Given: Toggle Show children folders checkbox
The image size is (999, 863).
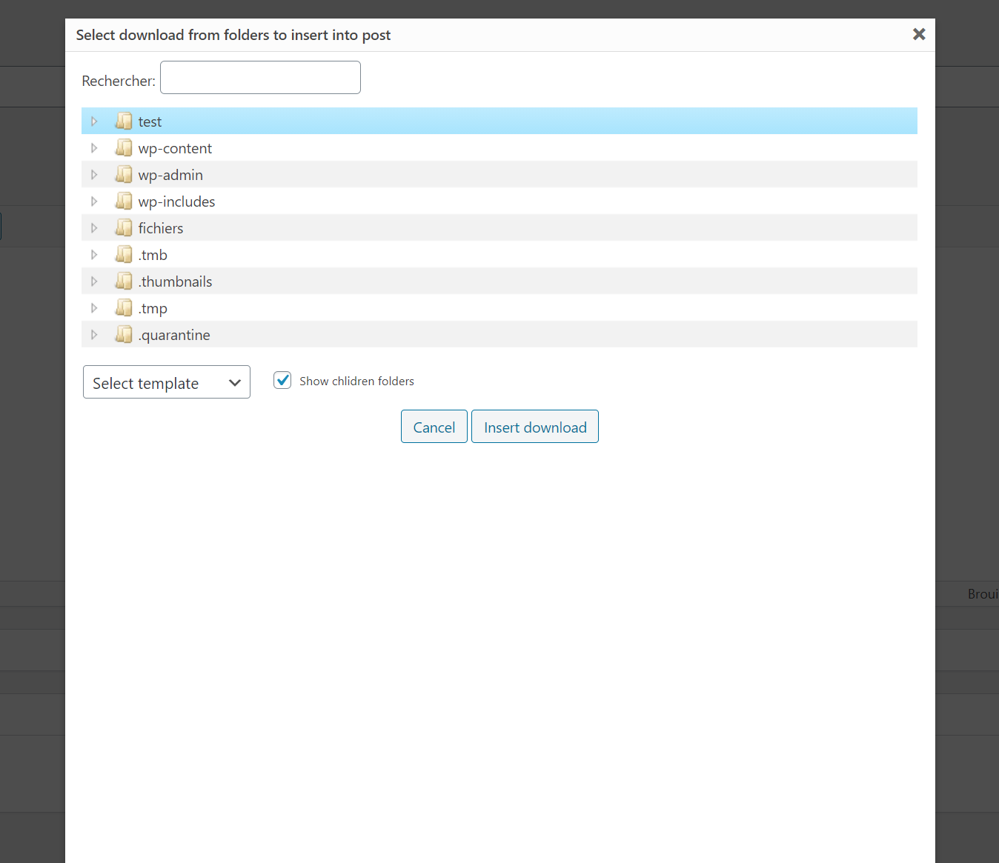Looking at the screenshot, I should coord(282,380).
